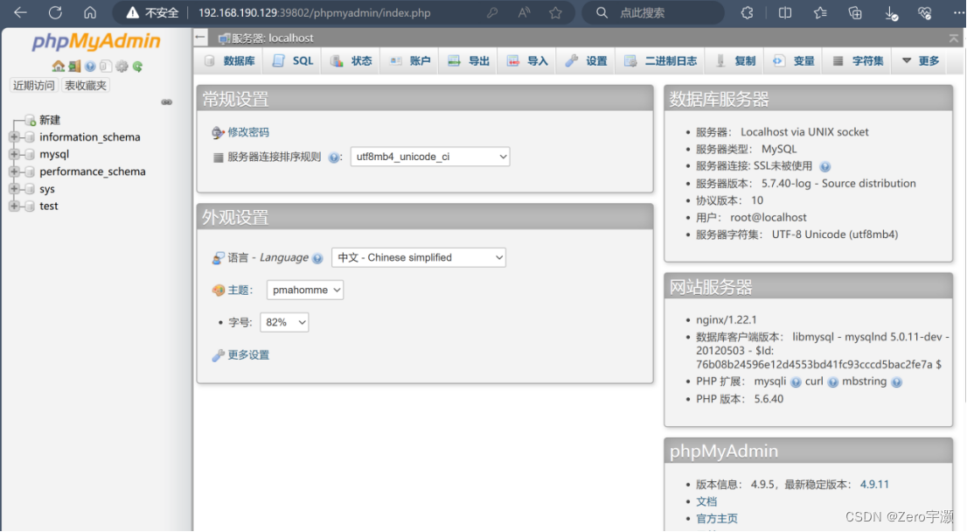
Task: Click help icon next to mysqli extension
Action: pos(796,382)
